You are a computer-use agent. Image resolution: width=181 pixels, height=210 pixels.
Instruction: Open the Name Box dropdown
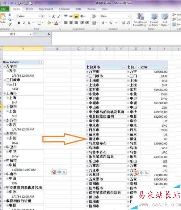tap(30, 34)
